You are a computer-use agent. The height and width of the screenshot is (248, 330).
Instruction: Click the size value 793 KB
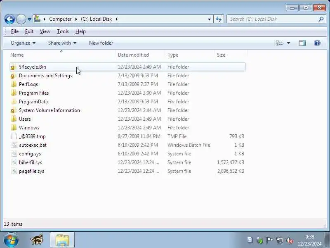pyautogui.click(x=237, y=136)
